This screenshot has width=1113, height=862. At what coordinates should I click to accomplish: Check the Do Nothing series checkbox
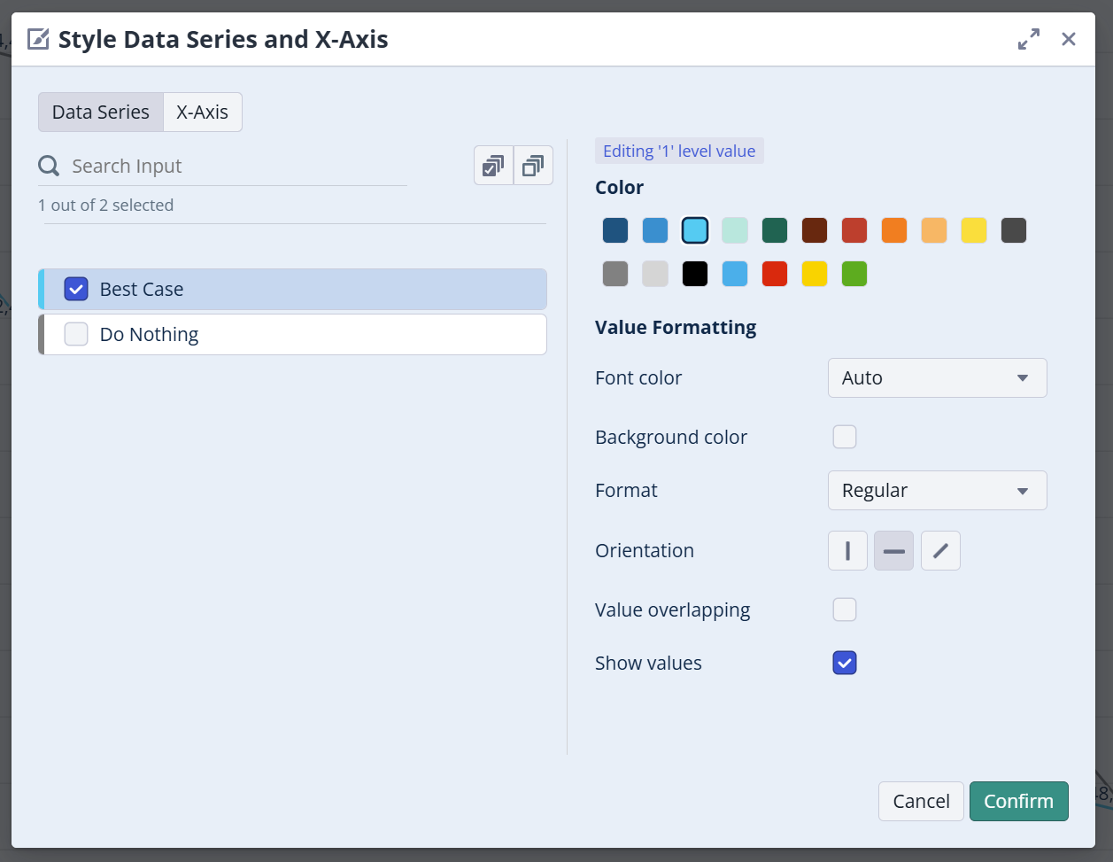click(76, 334)
